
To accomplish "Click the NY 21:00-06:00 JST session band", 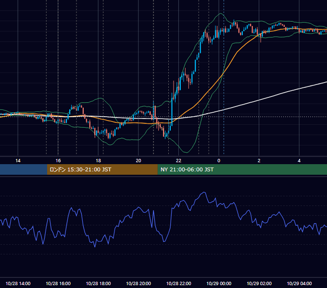I will (242, 169).
